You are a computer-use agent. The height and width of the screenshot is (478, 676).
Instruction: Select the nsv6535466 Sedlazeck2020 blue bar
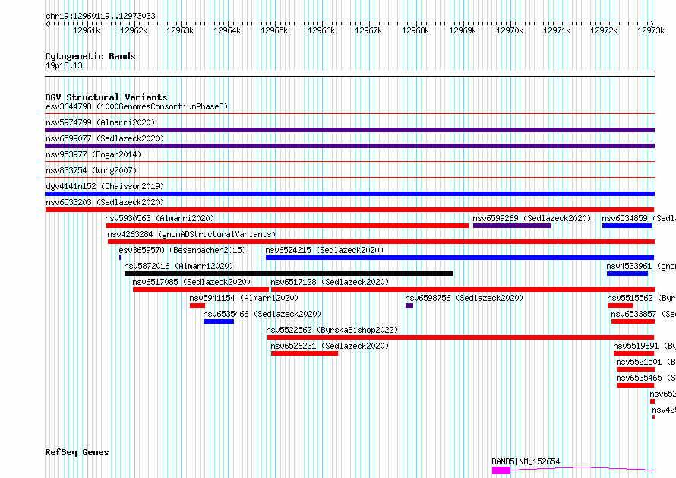click(x=219, y=321)
